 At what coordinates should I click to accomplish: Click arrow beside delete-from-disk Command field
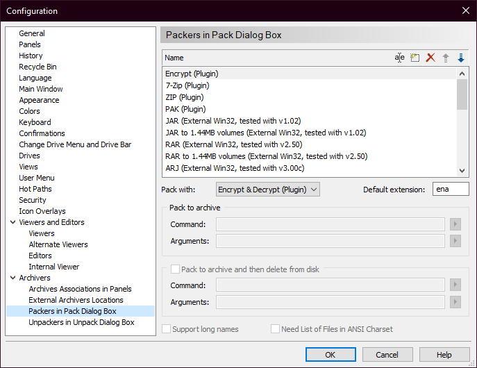(455, 285)
